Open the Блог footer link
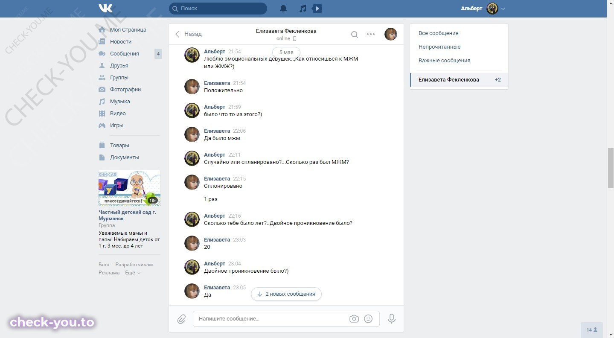The image size is (614, 338). pyautogui.click(x=104, y=265)
